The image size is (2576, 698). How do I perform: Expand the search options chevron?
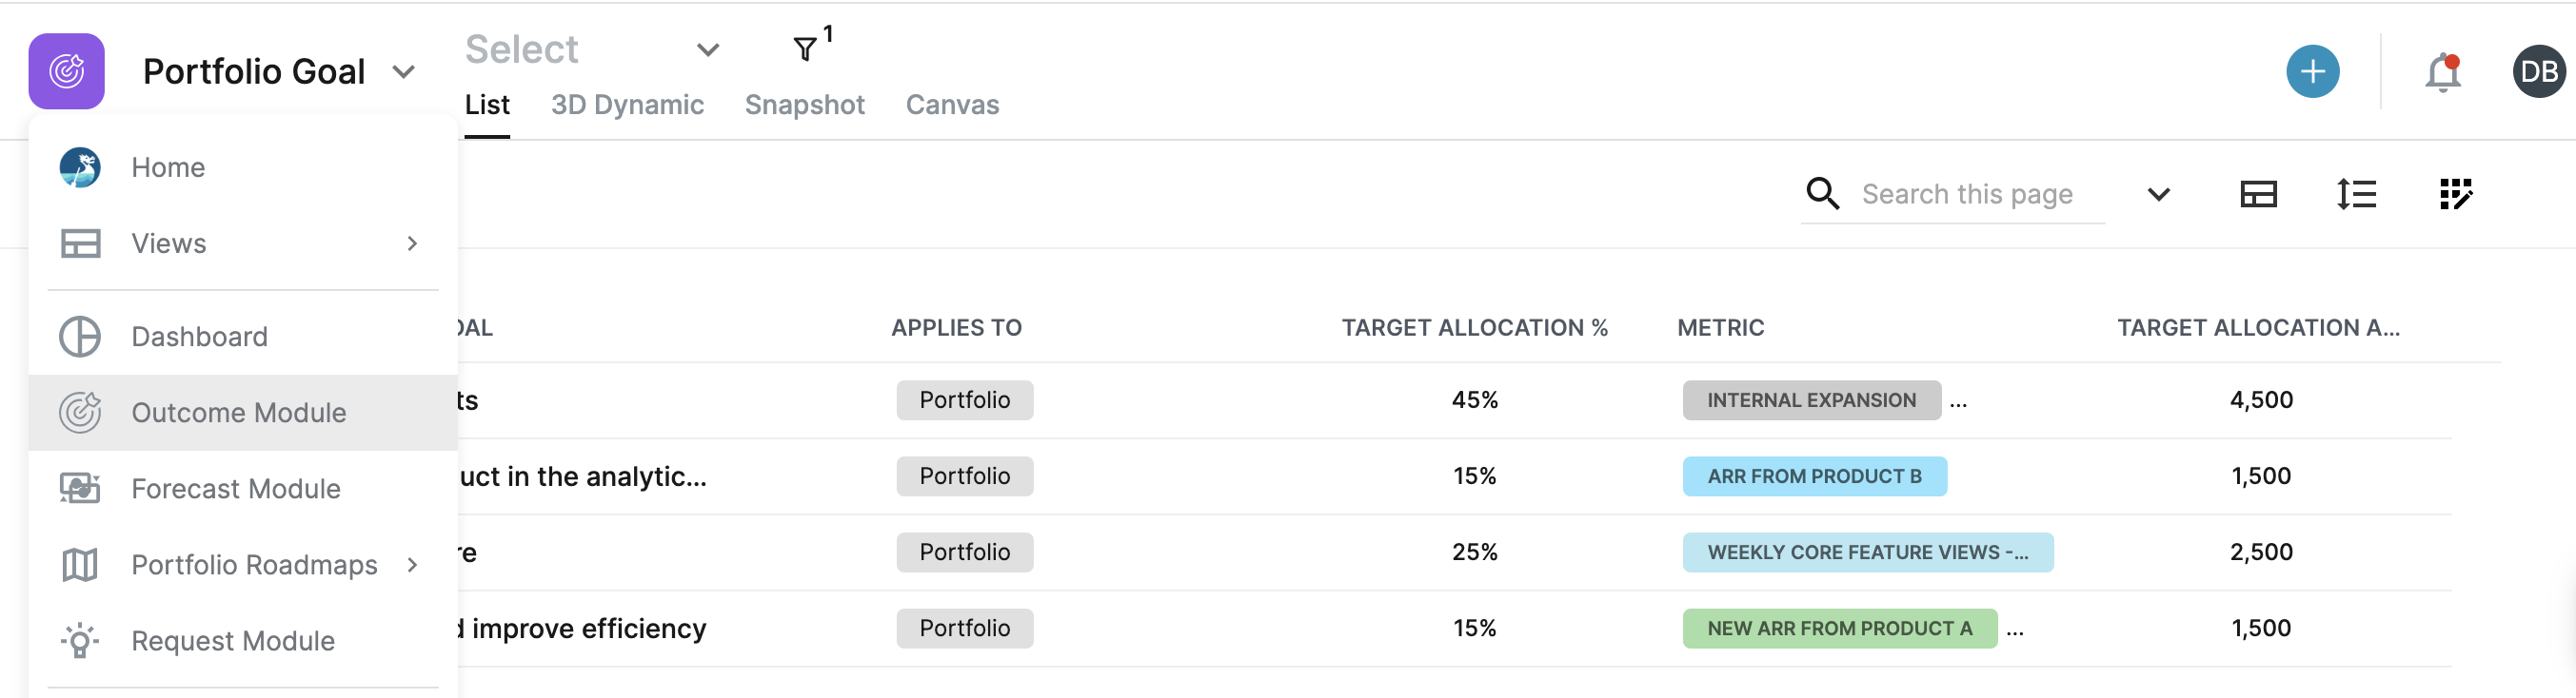click(2158, 194)
